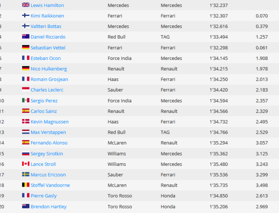
Task: Go to Fernando Alonso's driver page
Action: (49, 143)
